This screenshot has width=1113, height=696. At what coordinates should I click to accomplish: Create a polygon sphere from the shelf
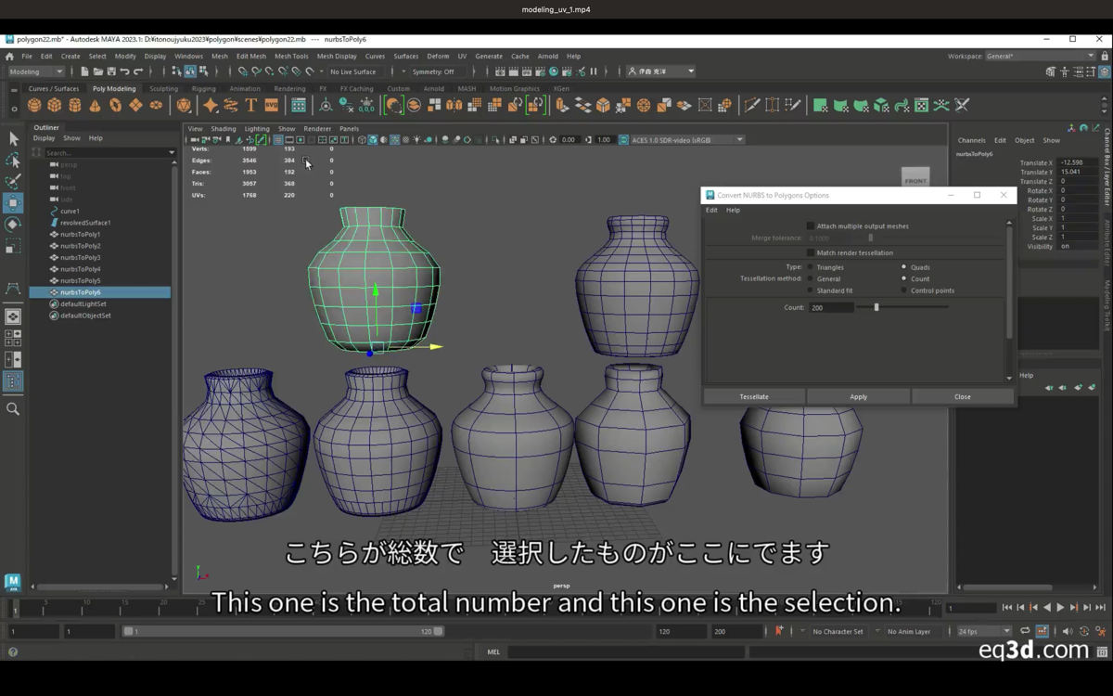[x=34, y=105]
